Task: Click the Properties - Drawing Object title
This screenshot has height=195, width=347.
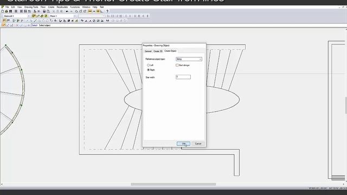Action: [156, 45]
